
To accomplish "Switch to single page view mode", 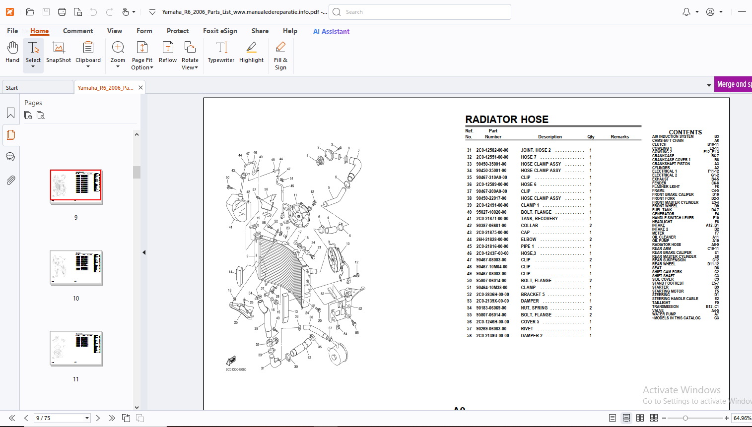I will click(x=613, y=418).
